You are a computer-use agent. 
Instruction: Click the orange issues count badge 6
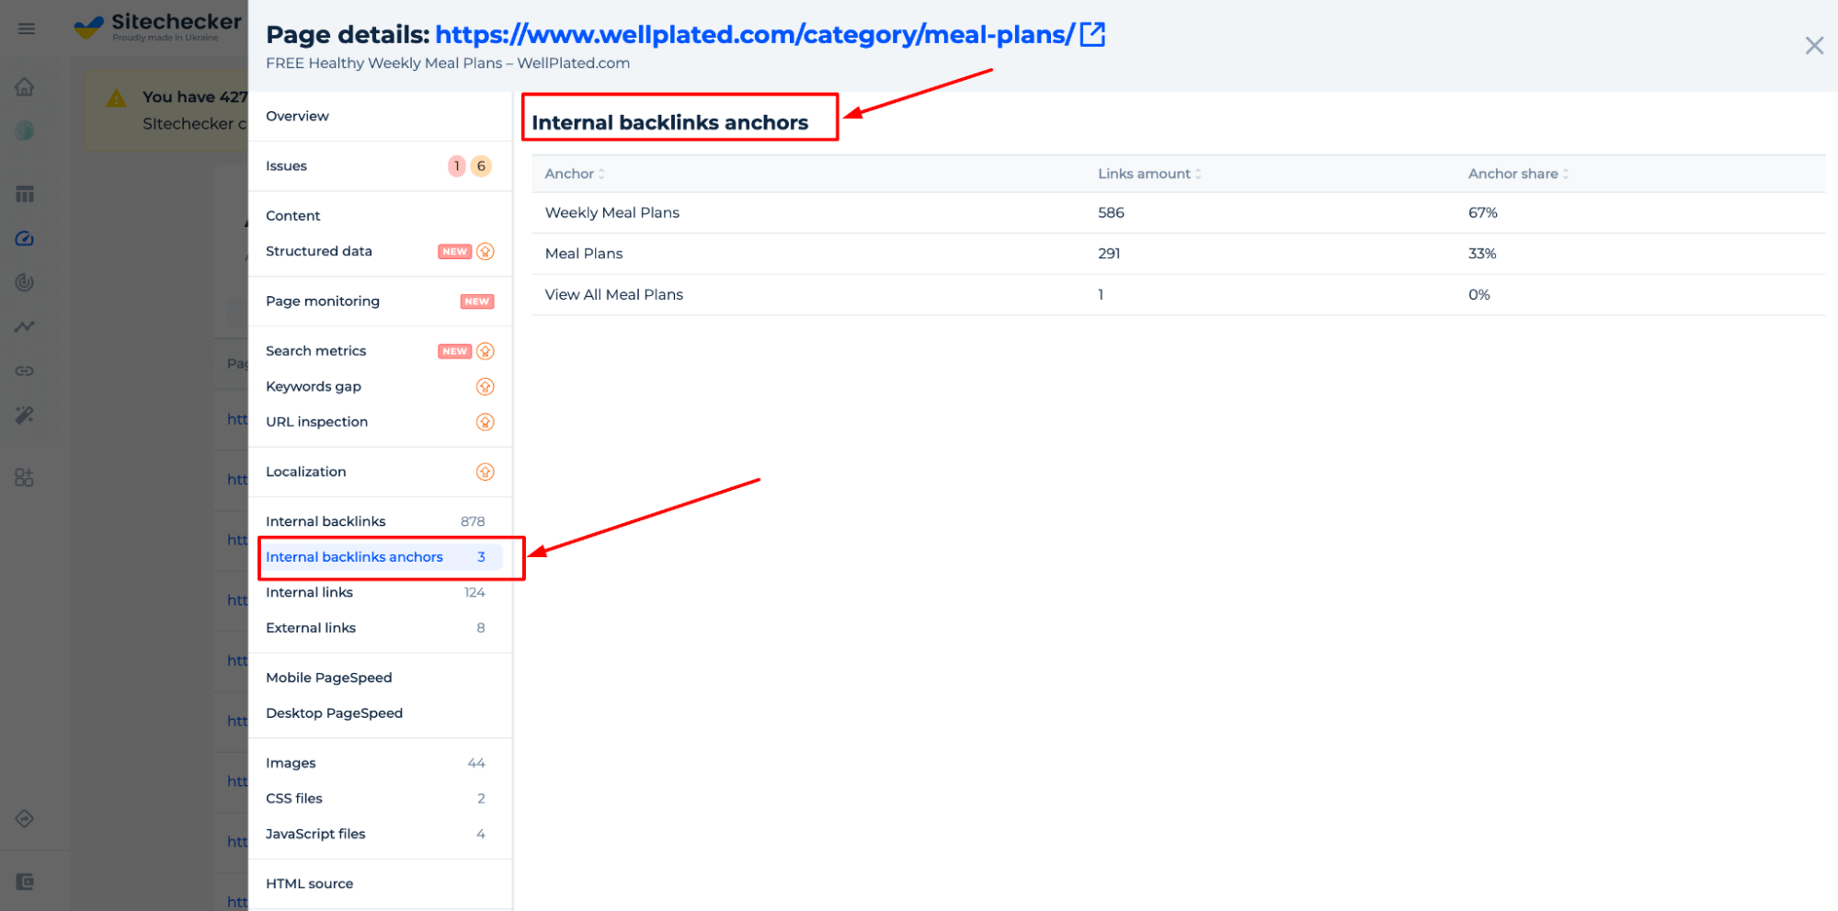[481, 165]
